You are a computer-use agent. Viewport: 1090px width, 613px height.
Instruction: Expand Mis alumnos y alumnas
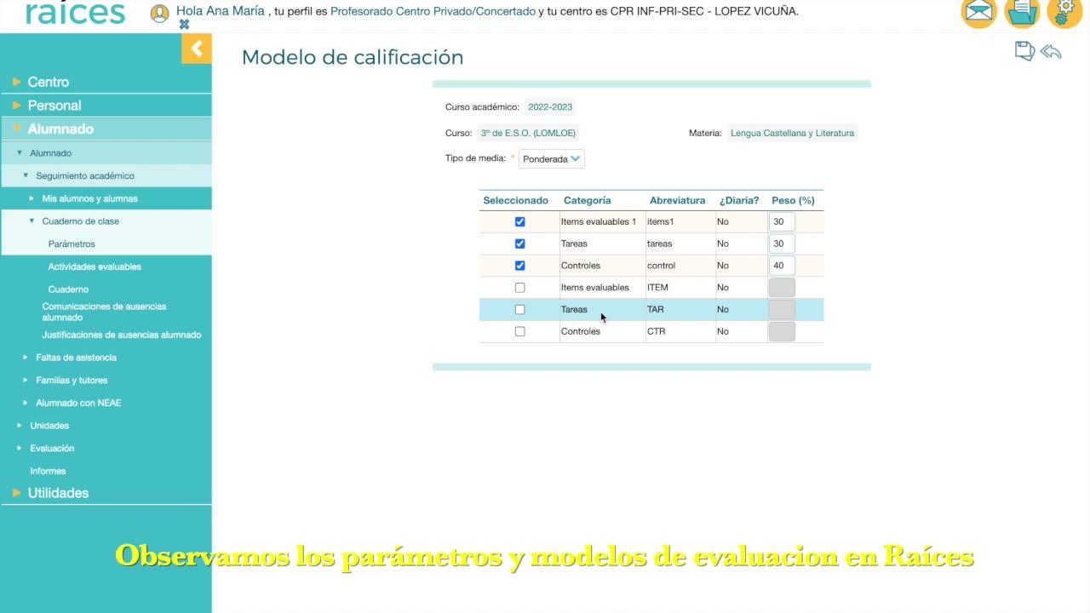(x=89, y=198)
